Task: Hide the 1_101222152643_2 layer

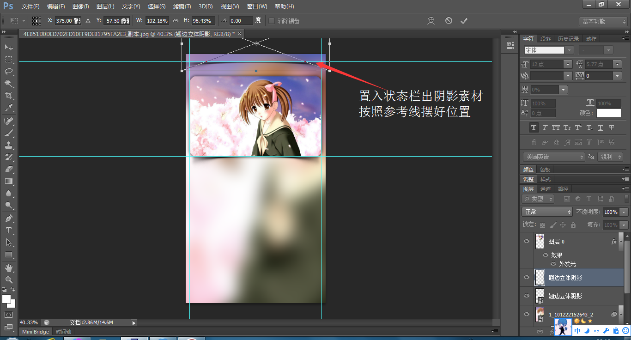Action: point(526,314)
